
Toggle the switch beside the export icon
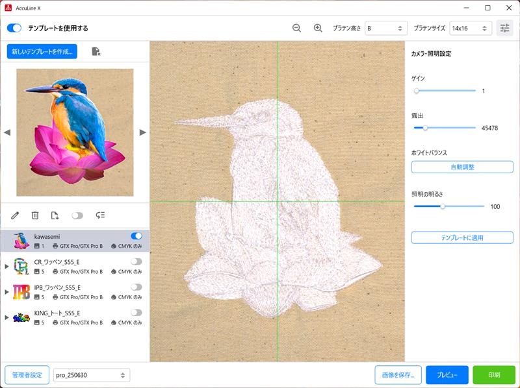(77, 215)
